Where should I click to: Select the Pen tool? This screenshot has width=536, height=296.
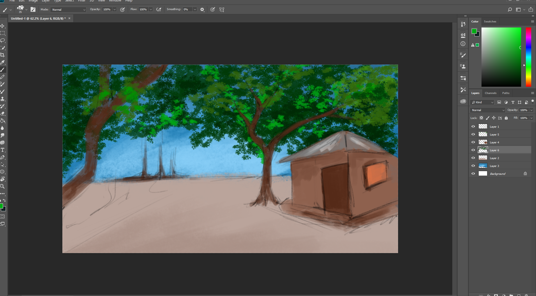click(3, 157)
